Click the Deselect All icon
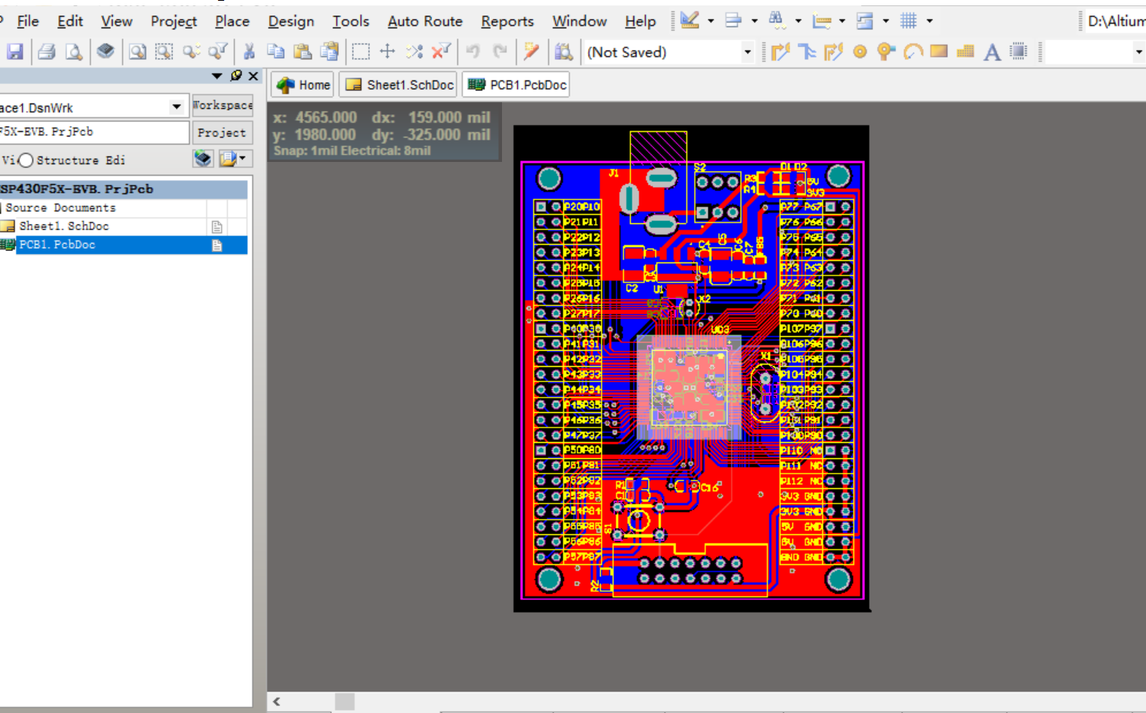Screen dimensions: 1146x713 (x=414, y=51)
